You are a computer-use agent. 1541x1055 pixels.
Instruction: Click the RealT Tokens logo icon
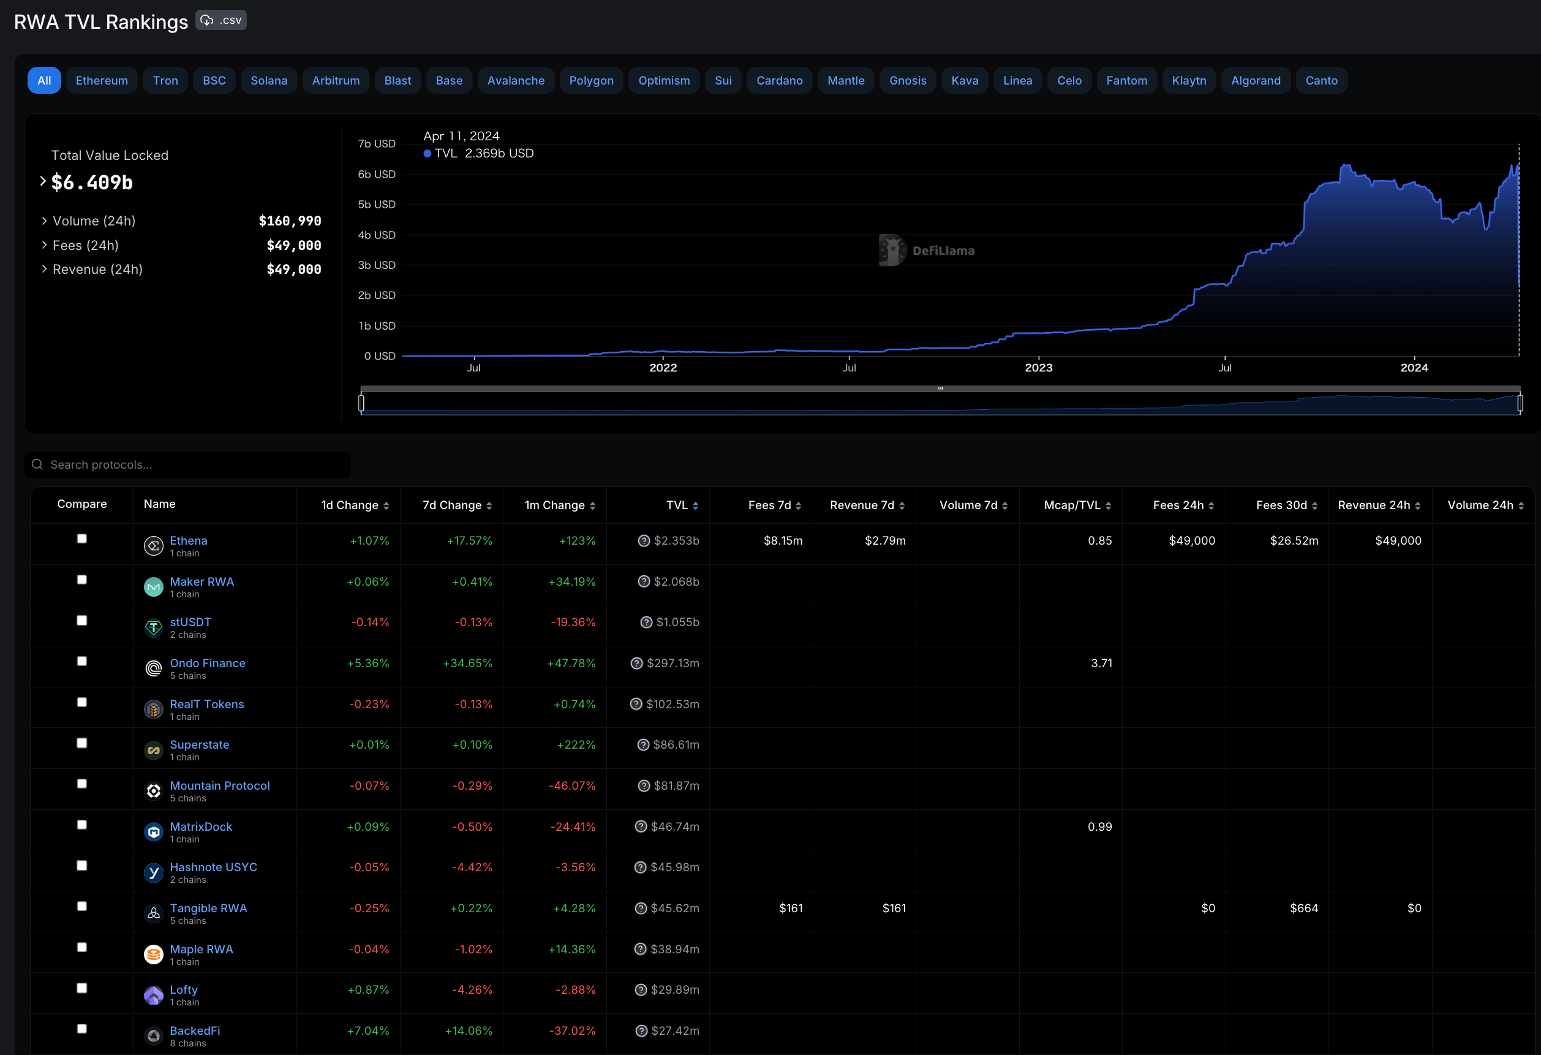(x=153, y=709)
